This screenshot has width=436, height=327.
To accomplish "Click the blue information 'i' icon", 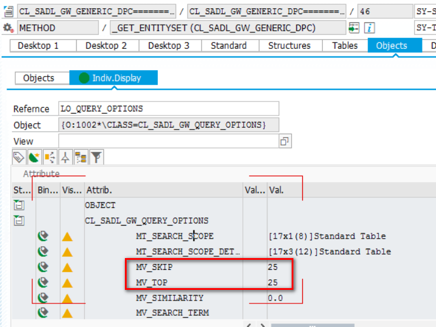I will (369, 28).
